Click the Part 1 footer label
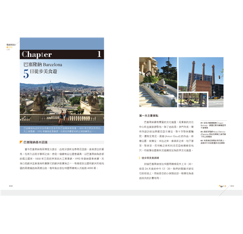This screenshot has height=234, width=243. pyautogui.click(x=222, y=186)
